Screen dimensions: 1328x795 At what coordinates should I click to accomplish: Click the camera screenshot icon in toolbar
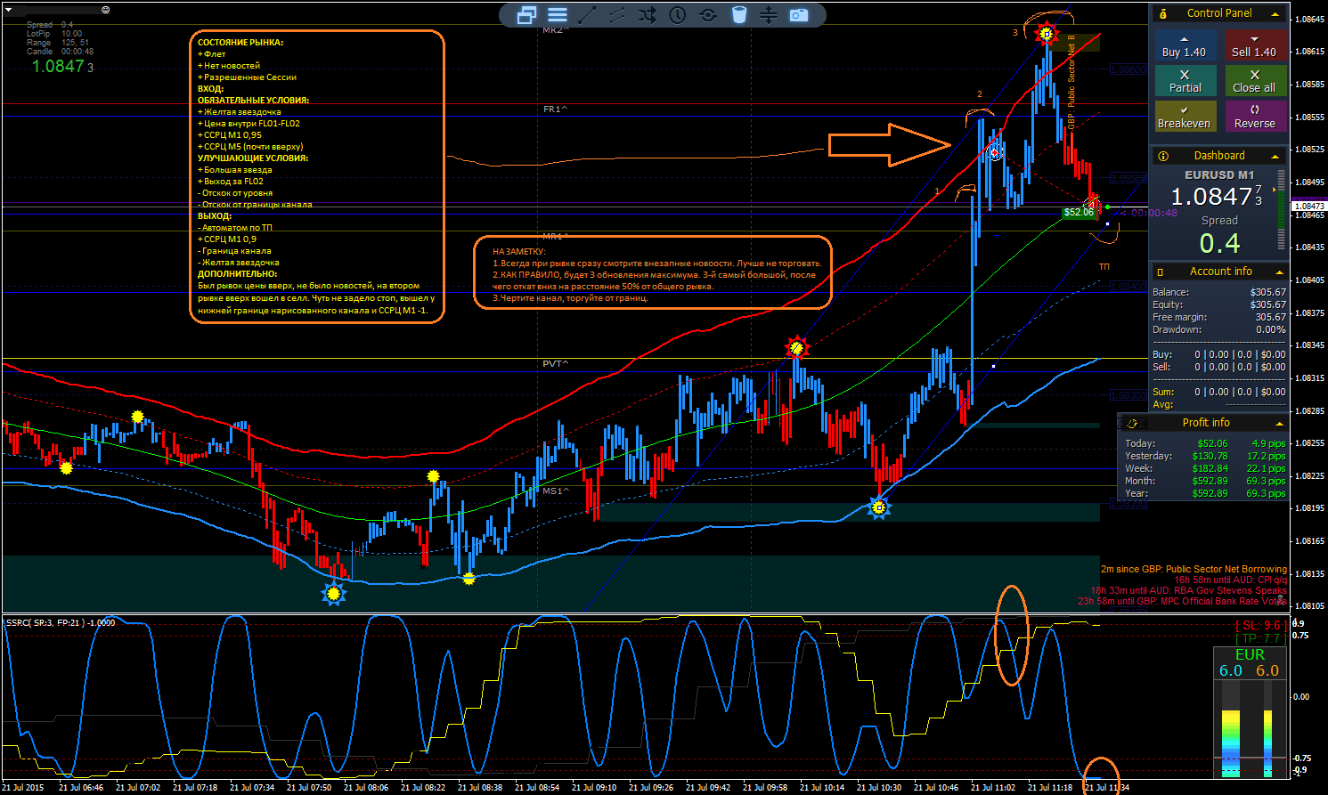point(799,15)
